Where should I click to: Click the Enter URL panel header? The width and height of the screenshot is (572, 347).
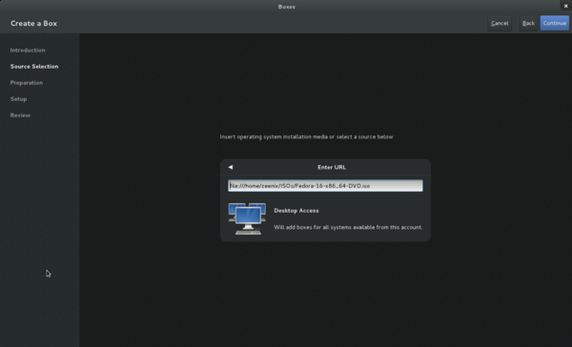tap(332, 167)
